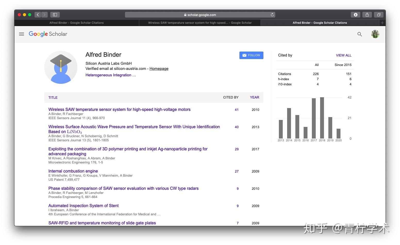Click the Microelectronic Engineering 176, 1-5 line
The image size is (400, 245).
76,162
